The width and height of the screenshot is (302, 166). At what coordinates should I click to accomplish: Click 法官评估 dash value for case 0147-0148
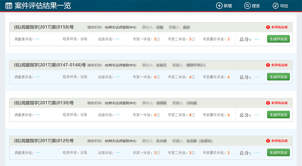pos(118,77)
